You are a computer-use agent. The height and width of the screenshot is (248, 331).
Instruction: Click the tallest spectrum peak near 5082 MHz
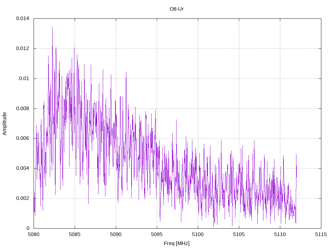(52, 27)
